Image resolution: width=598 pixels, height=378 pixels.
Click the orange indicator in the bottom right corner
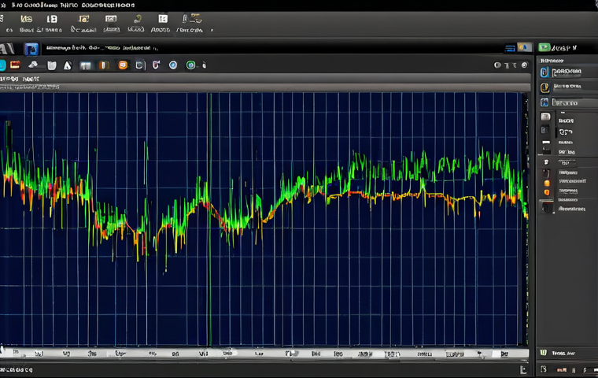[x=561, y=369]
